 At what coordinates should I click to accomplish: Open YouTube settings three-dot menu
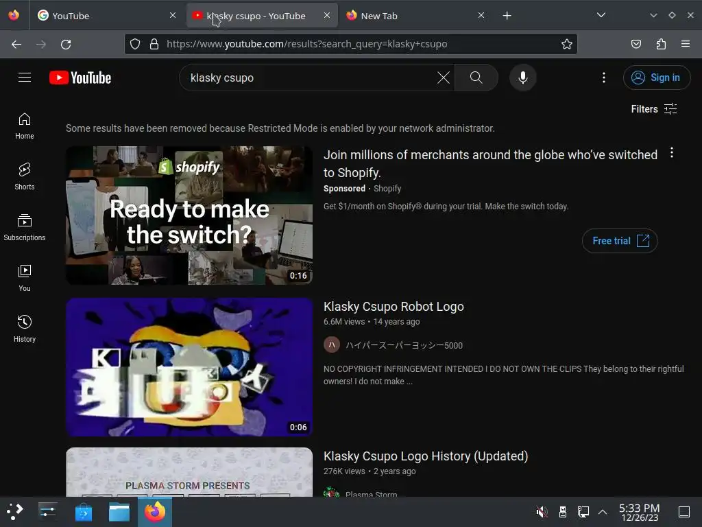[603, 78]
